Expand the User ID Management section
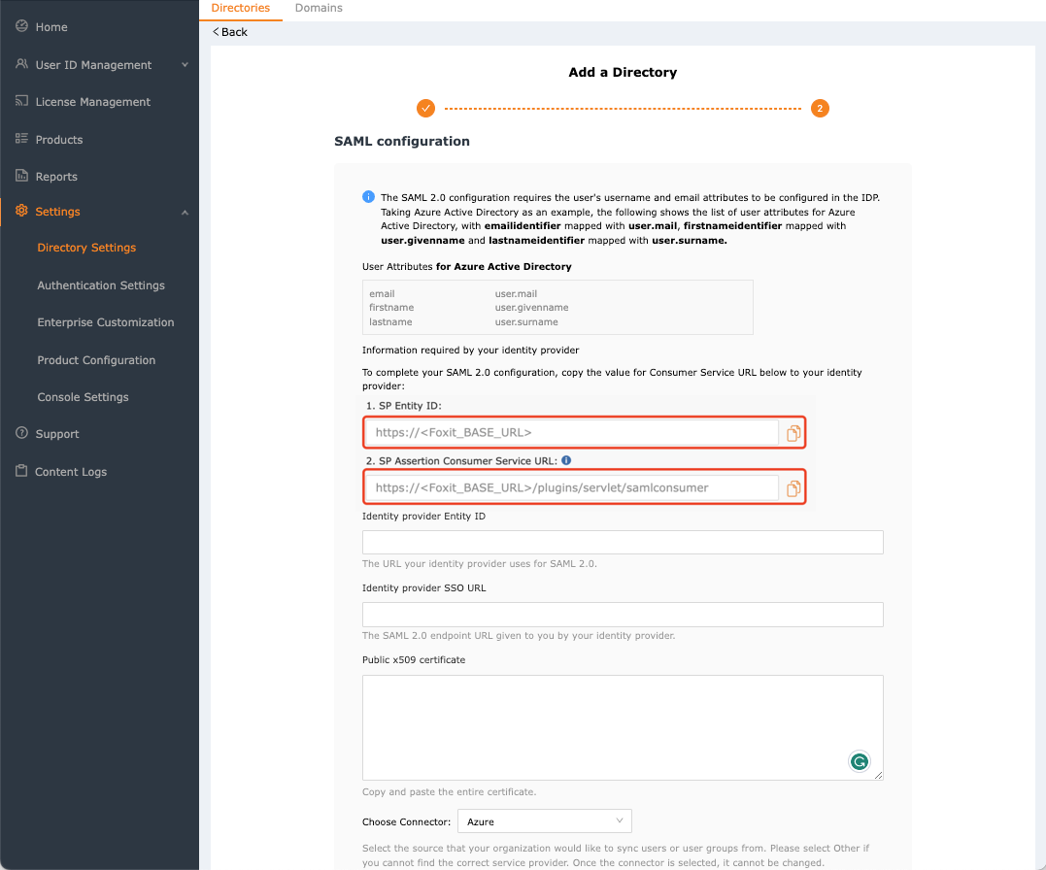 click(x=184, y=64)
